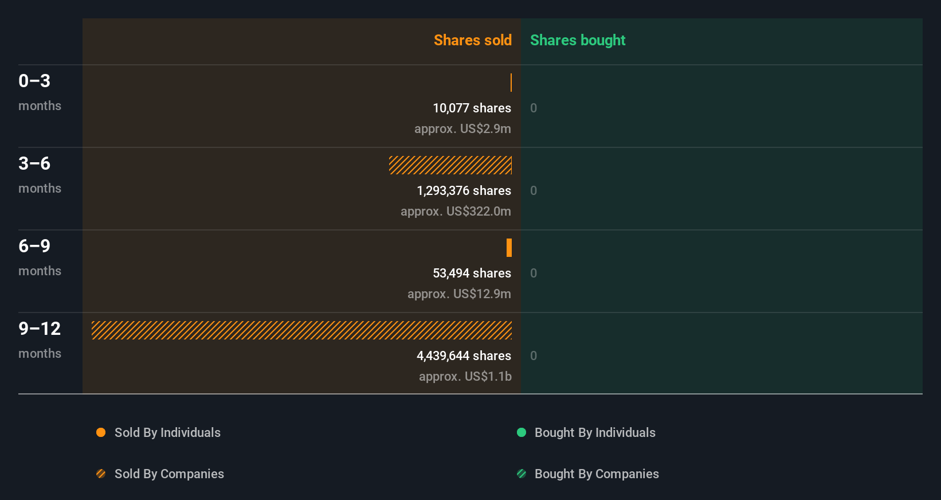Click the Shares sold column header
Image resolution: width=941 pixels, height=500 pixels.
click(473, 40)
